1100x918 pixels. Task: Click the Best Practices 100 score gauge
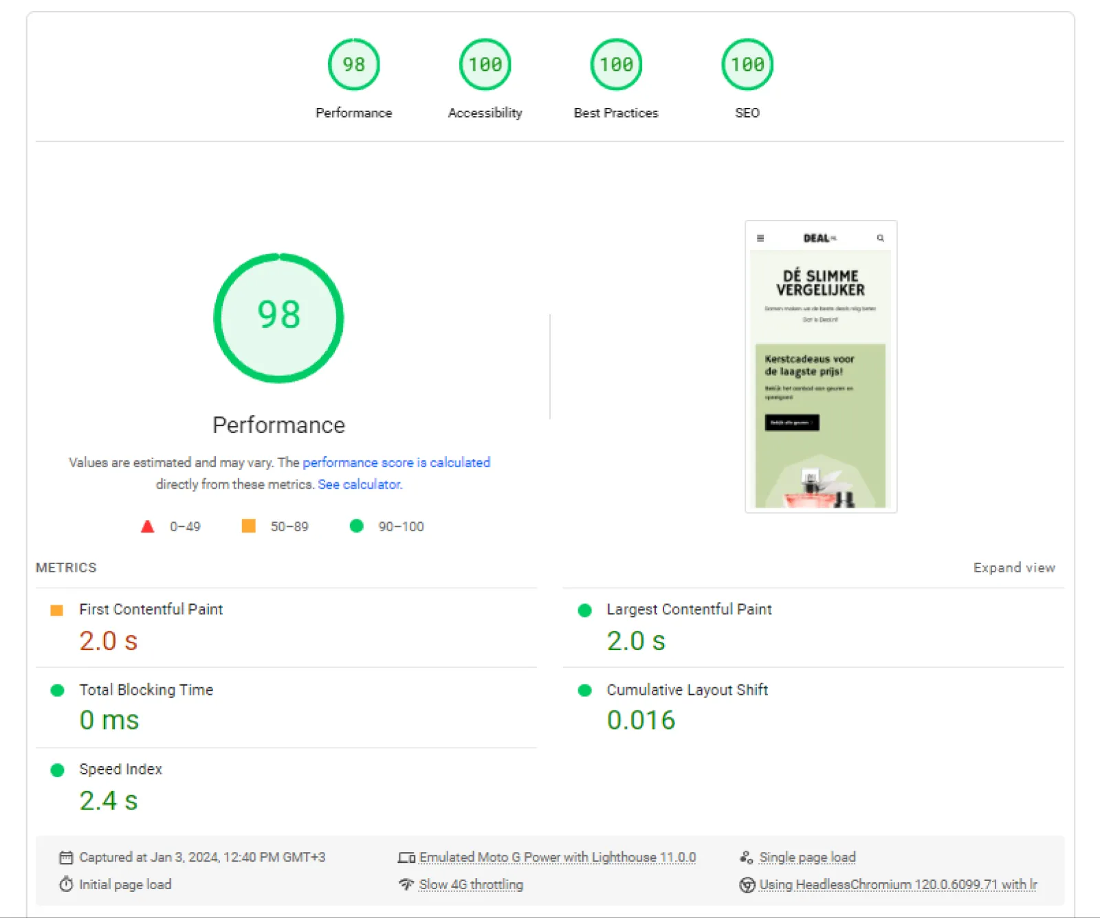tap(617, 65)
